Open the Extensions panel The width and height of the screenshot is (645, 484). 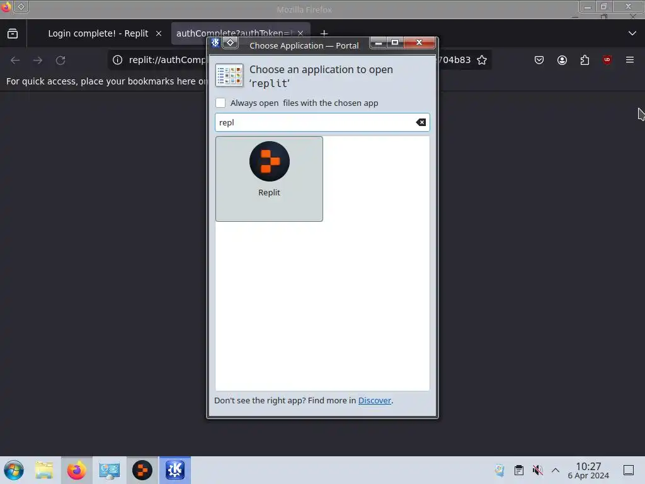tap(585, 60)
